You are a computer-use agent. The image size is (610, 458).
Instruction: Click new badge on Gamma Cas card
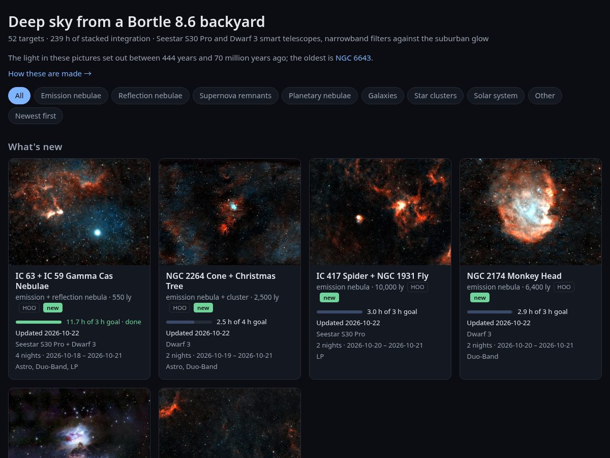tap(53, 308)
